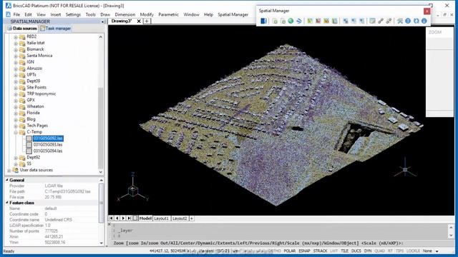Toggle LOCKUI in status bar
This screenshot has width=458, height=257.
[x=414, y=251]
